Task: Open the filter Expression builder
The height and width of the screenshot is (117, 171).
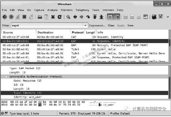Action: (97, 25)
